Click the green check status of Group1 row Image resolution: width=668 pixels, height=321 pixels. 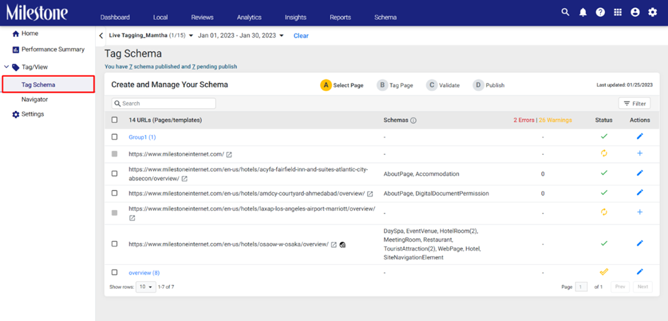pyautogui.click(x=604, y=136)
